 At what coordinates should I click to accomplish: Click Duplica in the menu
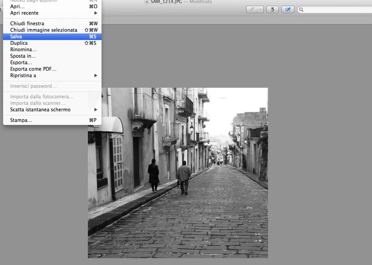(19, 43)
